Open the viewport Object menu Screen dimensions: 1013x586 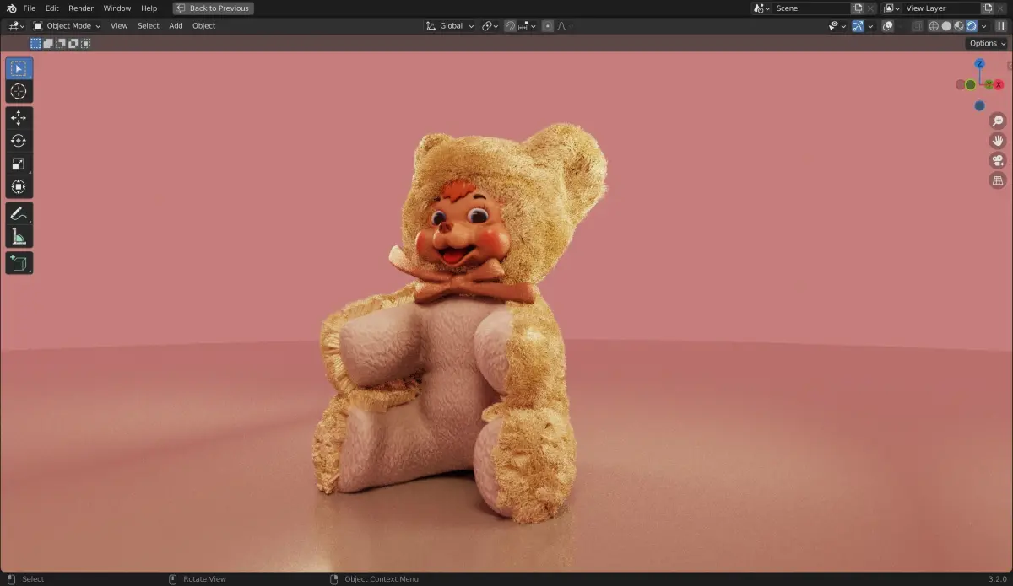point(204,26)
